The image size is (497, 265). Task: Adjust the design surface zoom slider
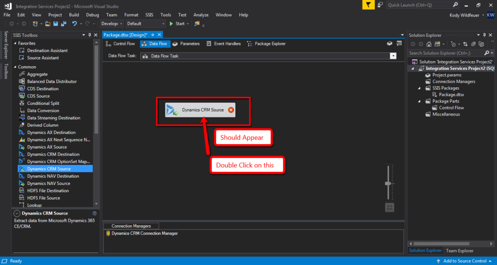point(388,183)
